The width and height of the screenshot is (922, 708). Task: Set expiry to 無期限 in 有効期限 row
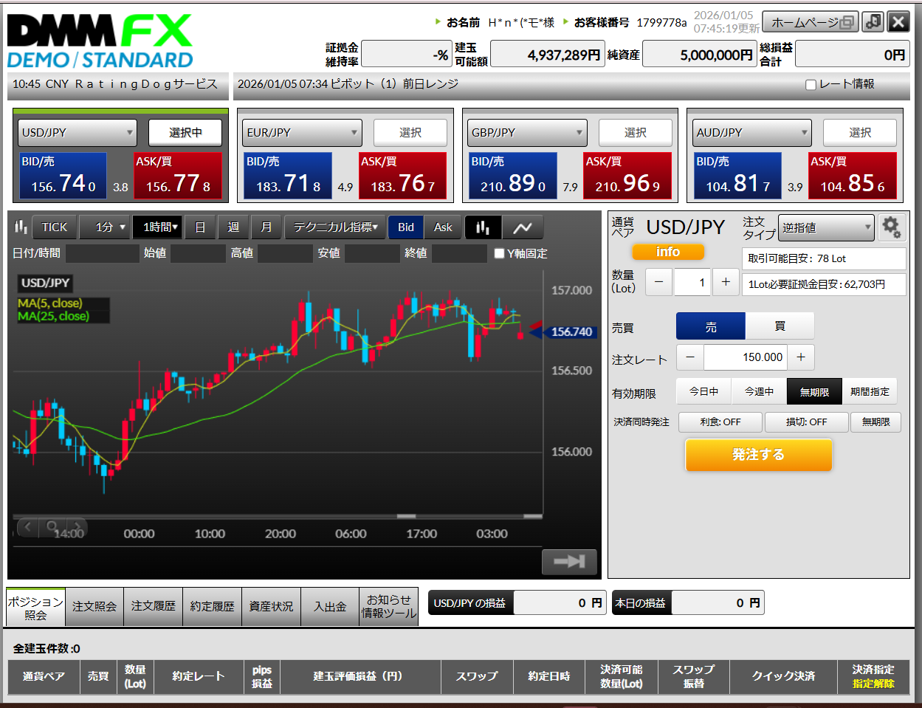tap(814, 391)
